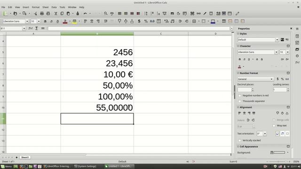Apply italic using the toolbar Italic icon
This screenshot has height=169, width=301.
(x=51, y=21)
